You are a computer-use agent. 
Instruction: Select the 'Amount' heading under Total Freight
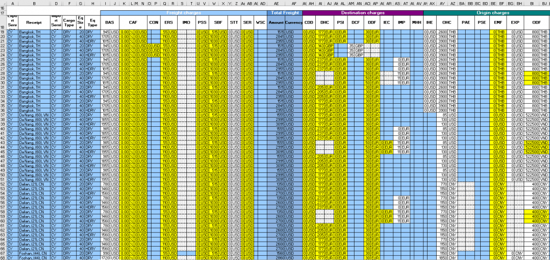[x=276, y=23]
